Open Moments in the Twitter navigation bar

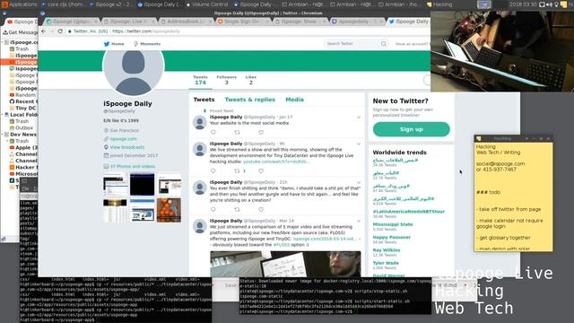pos(147,44)
